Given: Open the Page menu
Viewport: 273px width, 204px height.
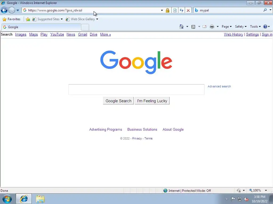Looking at the screenshot, I should (x=227, y=27).
